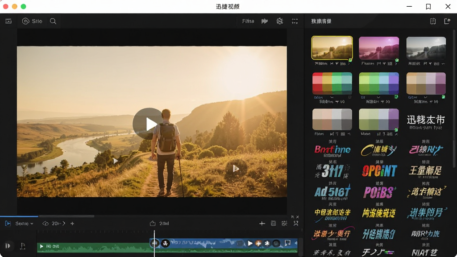Choose the beige and gray muted palette swatch
This screenshot has height=257, width=457.
point(332,120)
